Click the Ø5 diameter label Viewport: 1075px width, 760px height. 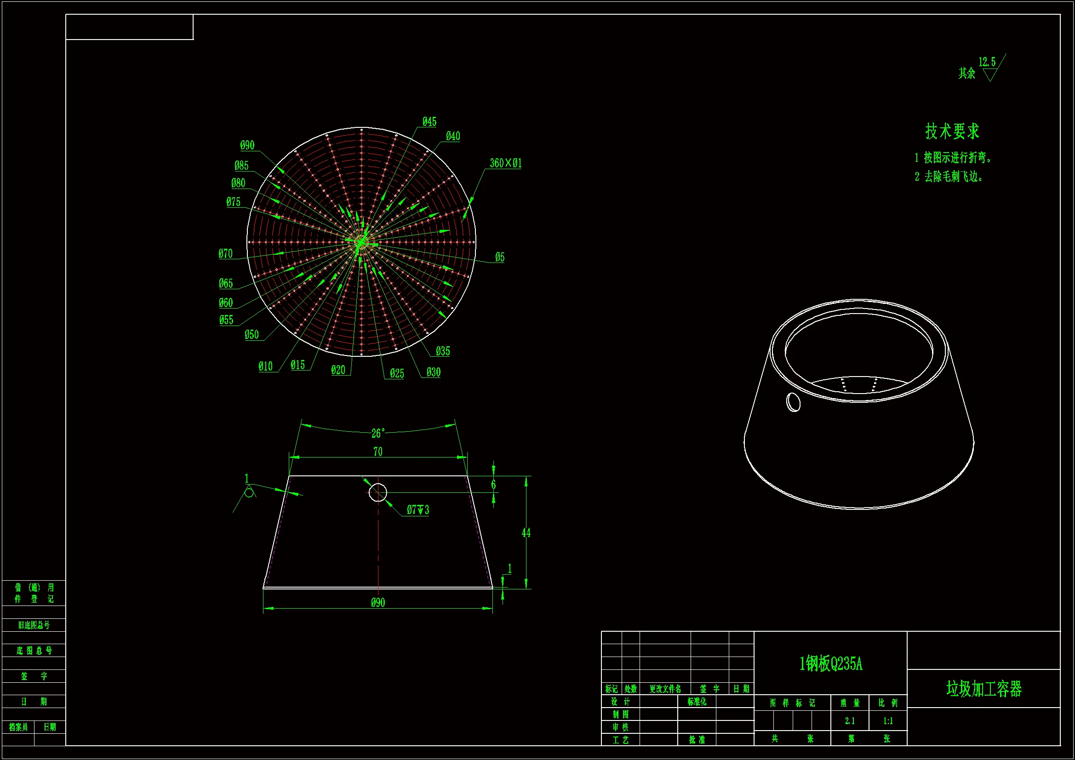(500, 257)
